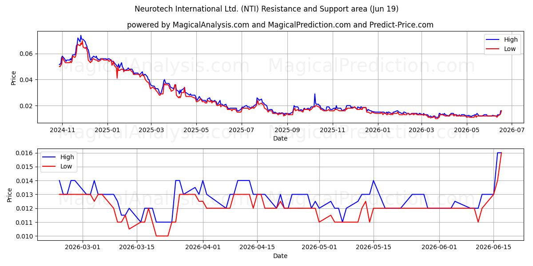
Task: Click the 2025-01 tick label on upper chart
Action: (107, 130)
